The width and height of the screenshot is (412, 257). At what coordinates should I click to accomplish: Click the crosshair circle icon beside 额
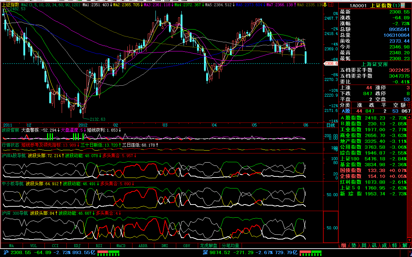click(409, 105)
